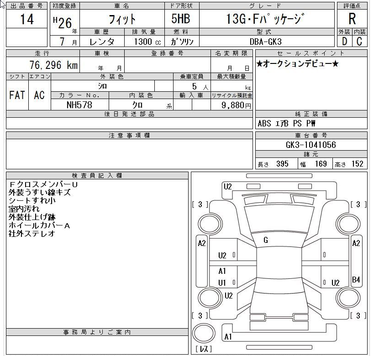
Task: Click the 社外ステレオ inspector note line
Action: click(32, 234)
